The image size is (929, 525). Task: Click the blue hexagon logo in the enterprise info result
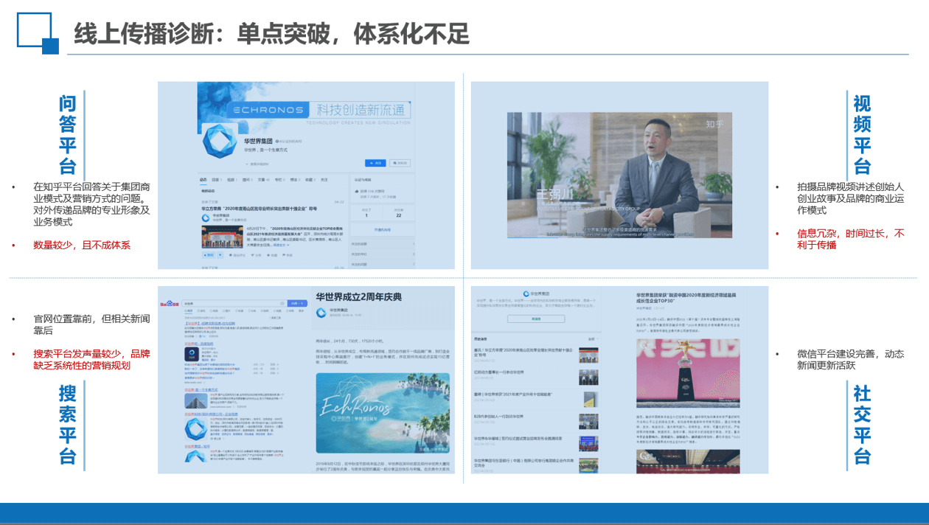195,429
